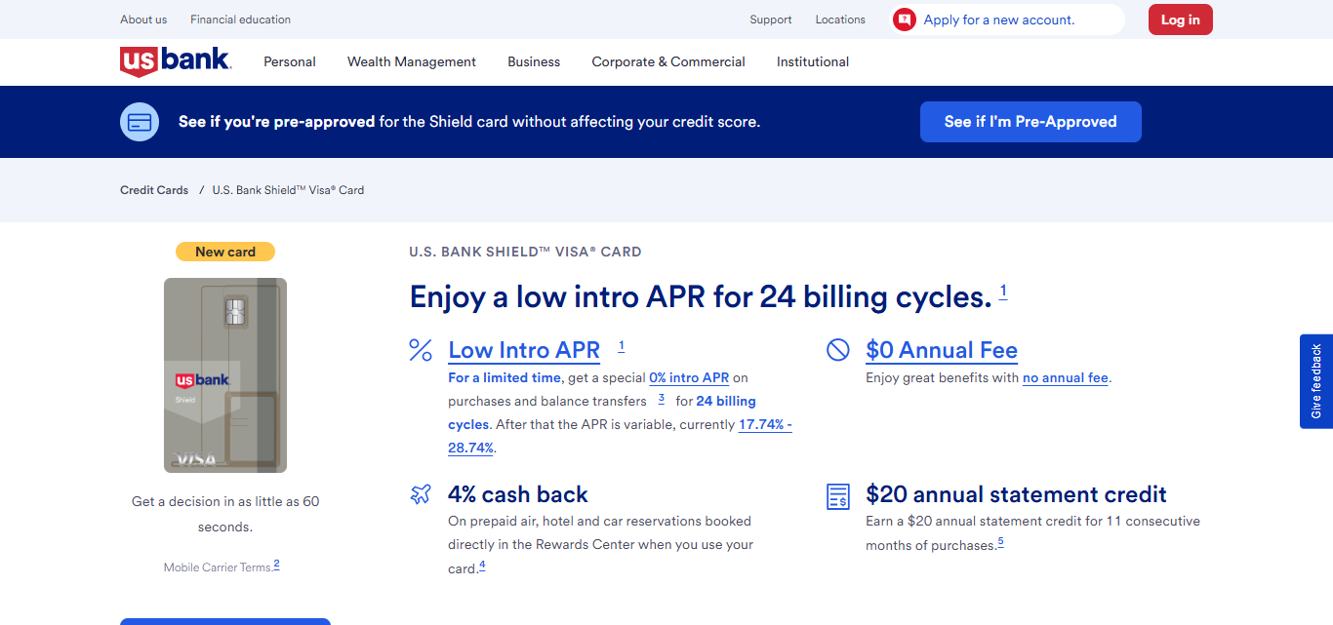
Task: Click the 4% cash back heading
Action: [518, 494]
